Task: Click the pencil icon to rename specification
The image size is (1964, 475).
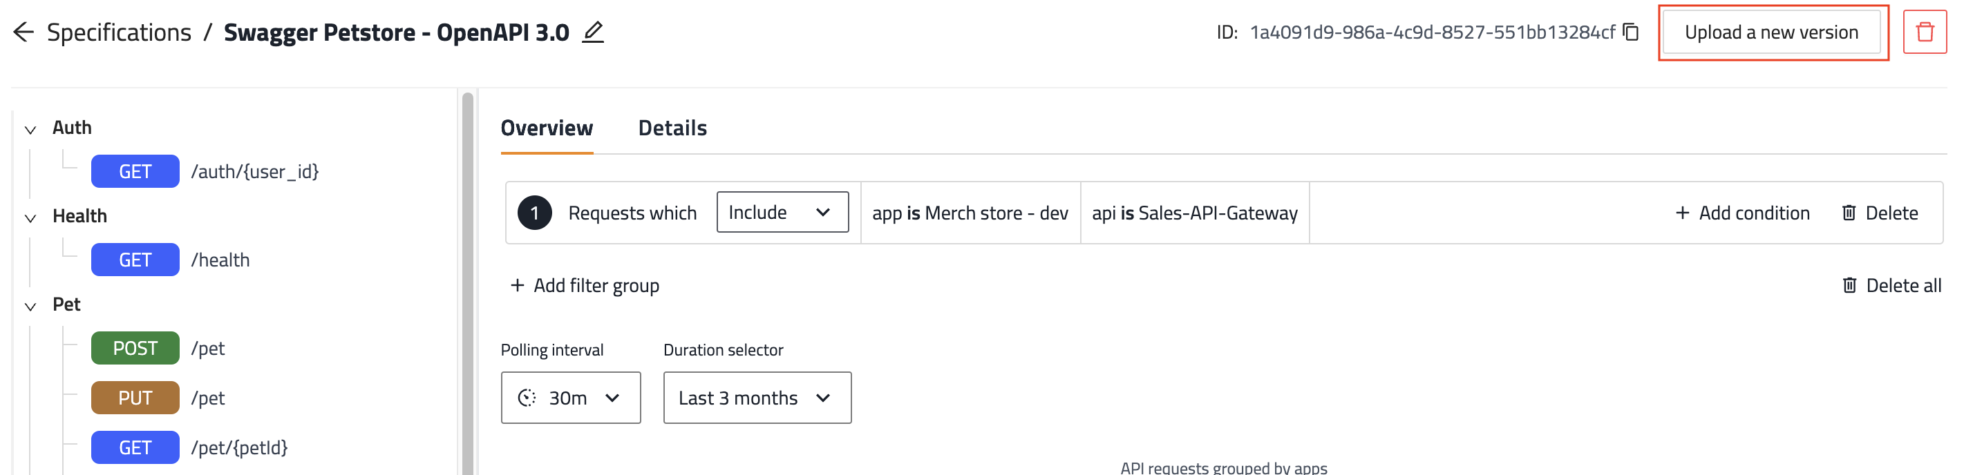Action: pos(592,32)
